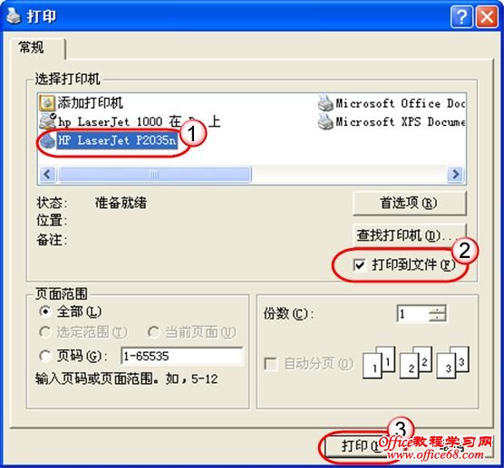
Task: Click the horizontal scrollbar thumb in printer list
Action: (x=154, y=175)
